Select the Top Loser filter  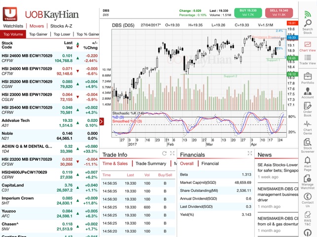point(62,34)
